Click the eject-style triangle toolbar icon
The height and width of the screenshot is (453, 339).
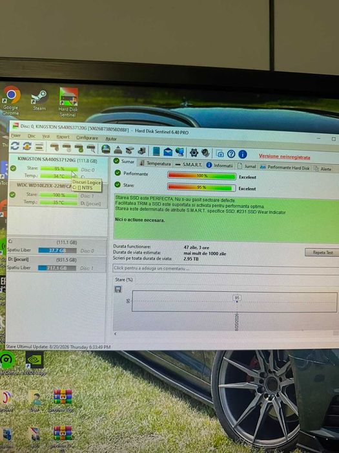click(x=118, y=149)
